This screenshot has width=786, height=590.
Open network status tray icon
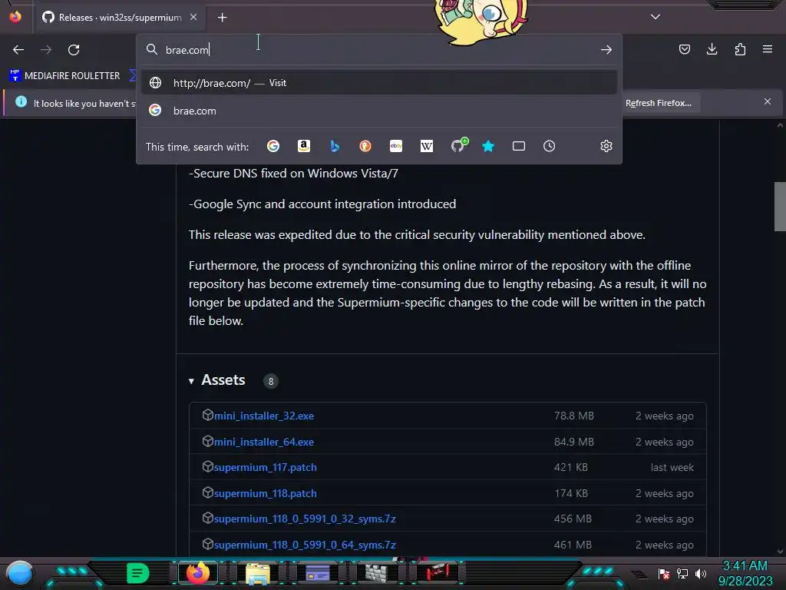tap(682, 574)
